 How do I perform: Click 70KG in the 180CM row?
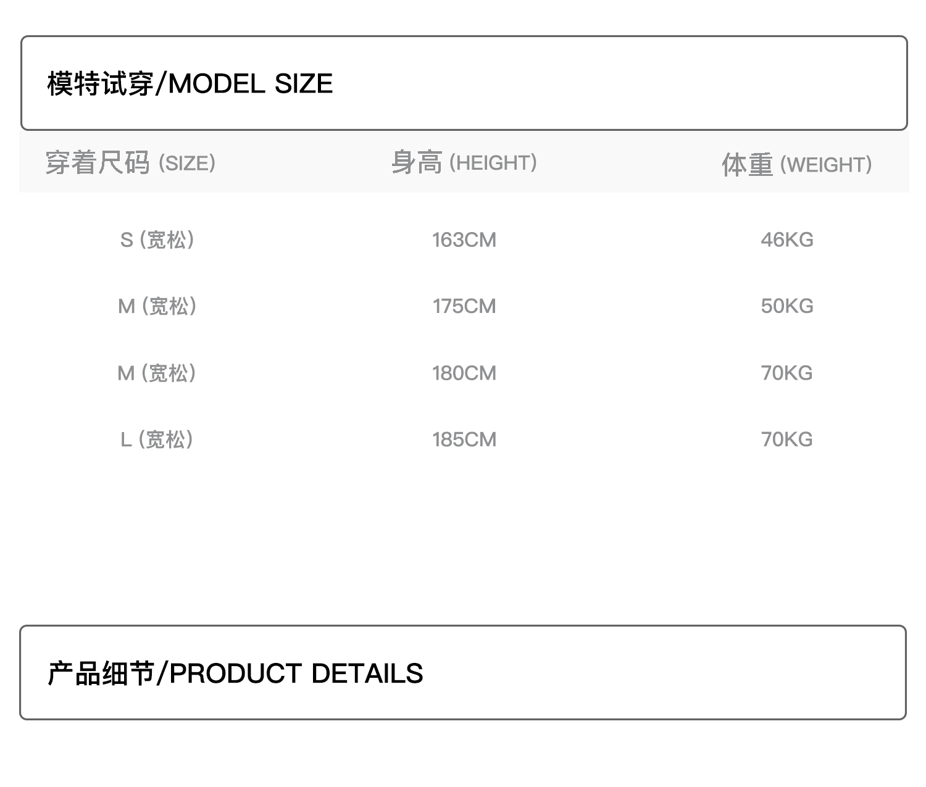[x=787, y=373]
